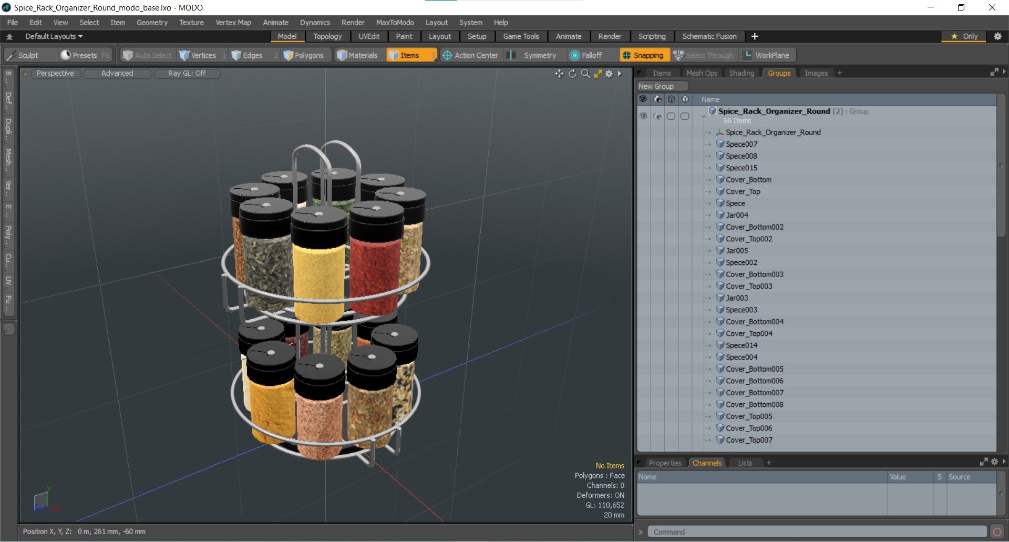Switch to the Properties tab

(x=665, y=463)
